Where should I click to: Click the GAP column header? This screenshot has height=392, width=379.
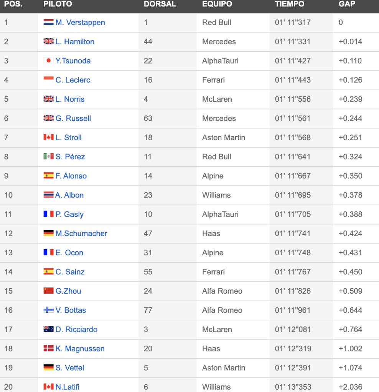(x=347, y=4)
